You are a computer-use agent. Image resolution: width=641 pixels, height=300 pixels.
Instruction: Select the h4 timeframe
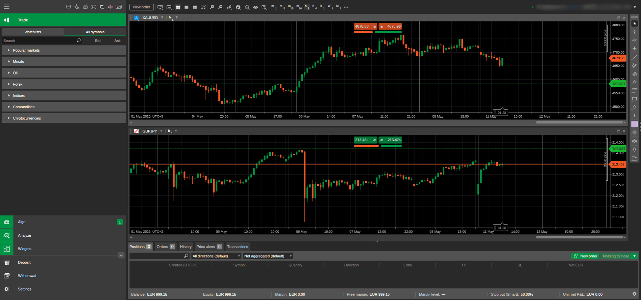315,7
